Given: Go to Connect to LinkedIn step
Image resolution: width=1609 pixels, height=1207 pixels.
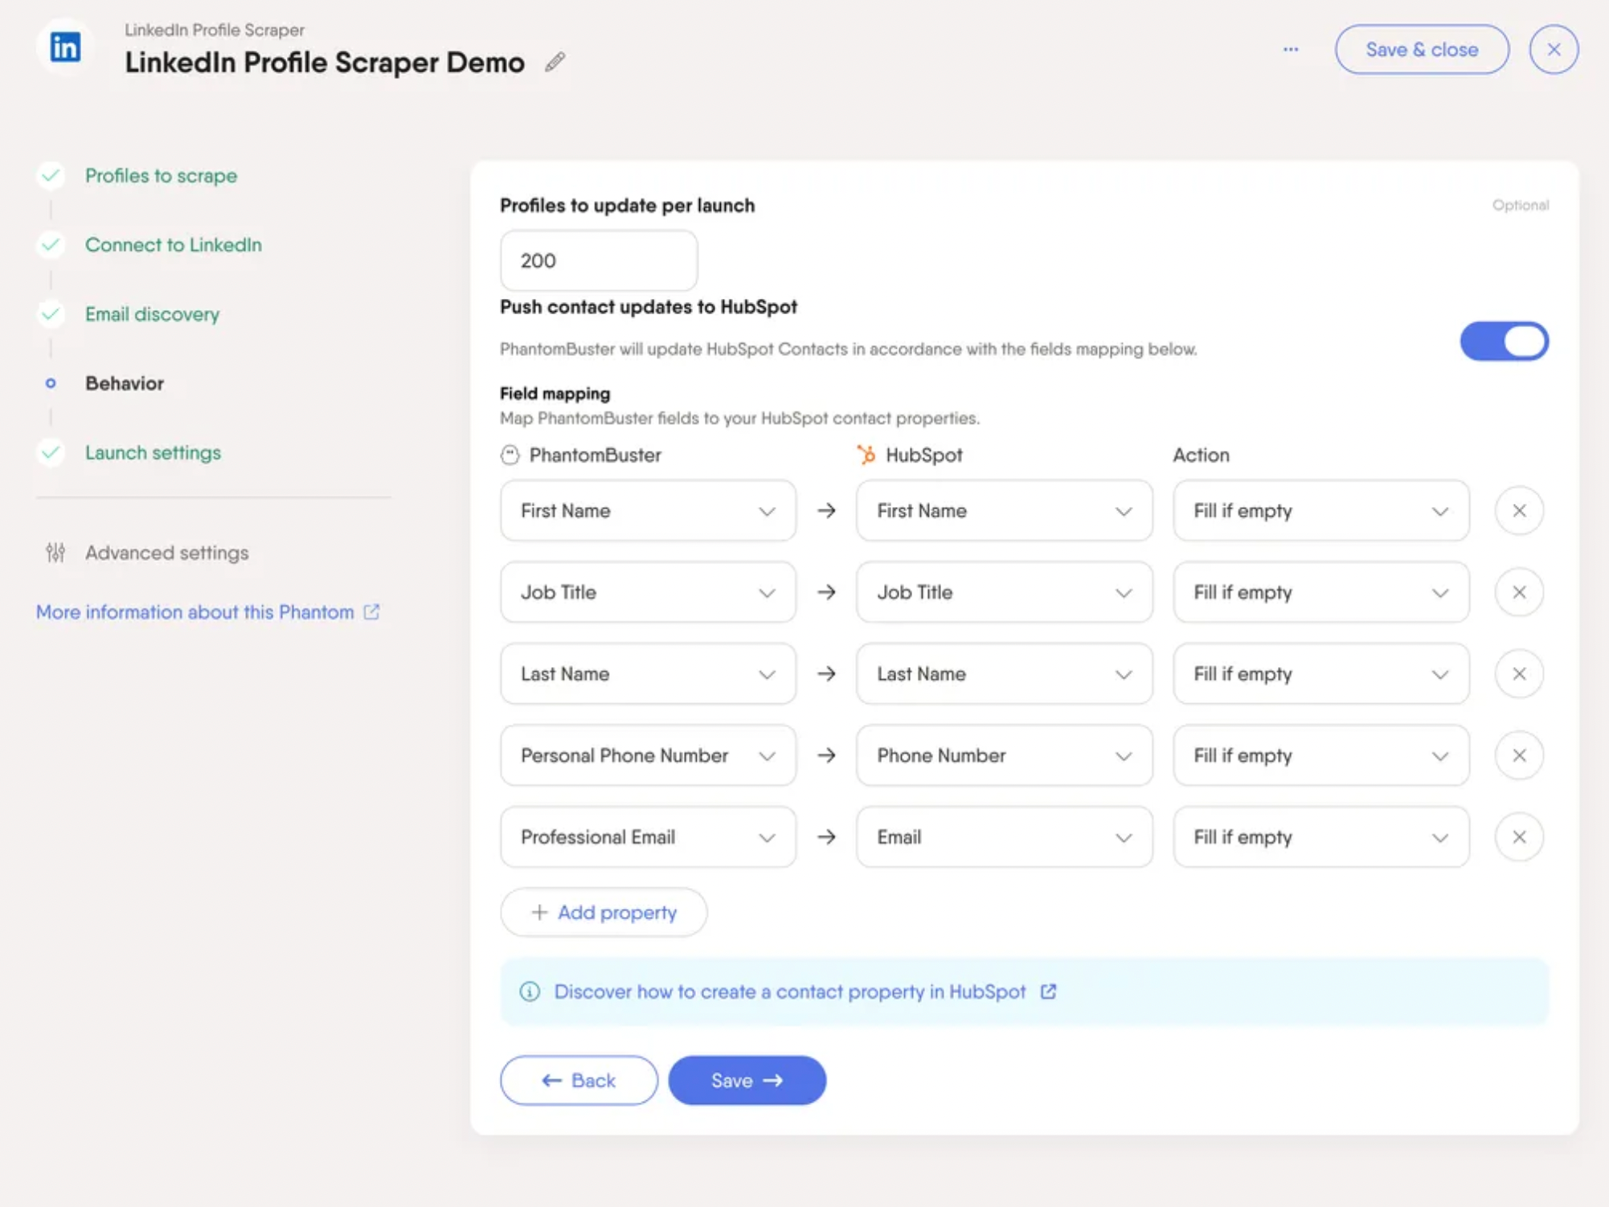Looking at the screenshot, I should coord(173,244).
